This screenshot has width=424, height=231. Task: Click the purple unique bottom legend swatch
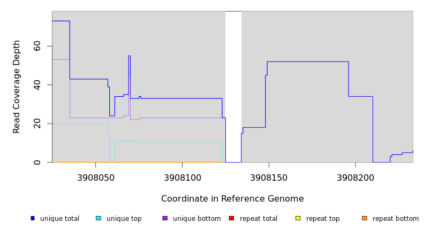[x=165, y=218]
